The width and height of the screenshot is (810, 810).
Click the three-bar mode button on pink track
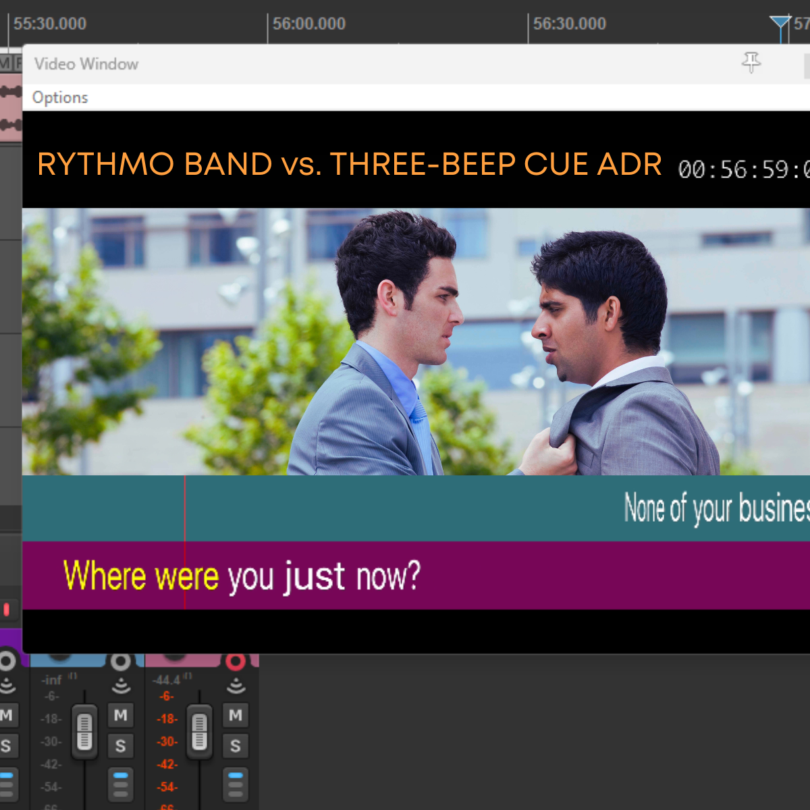point(236,784)
